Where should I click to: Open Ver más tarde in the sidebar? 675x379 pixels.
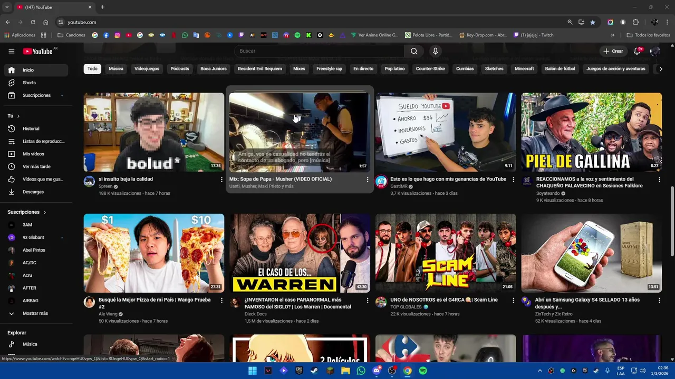36,166
